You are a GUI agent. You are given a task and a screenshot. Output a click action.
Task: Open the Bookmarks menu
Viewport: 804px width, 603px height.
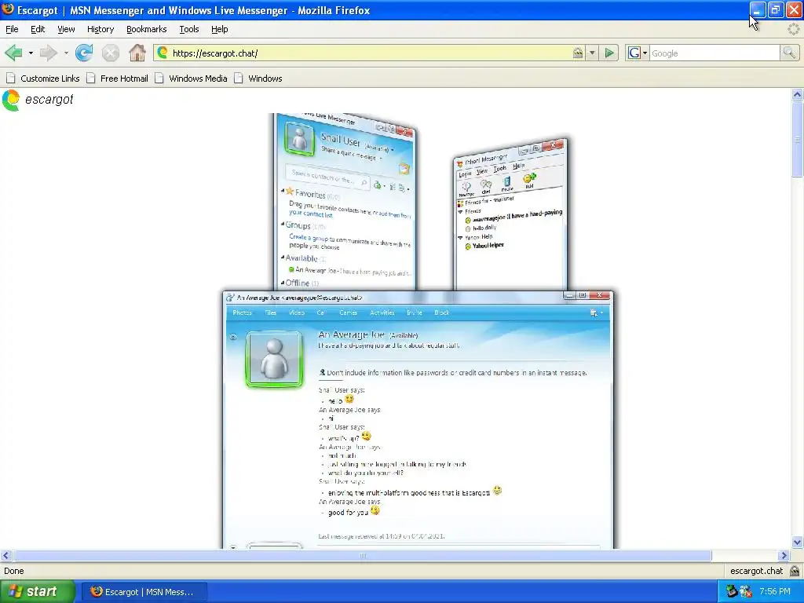pyautogui.click(x=147, y=29)
